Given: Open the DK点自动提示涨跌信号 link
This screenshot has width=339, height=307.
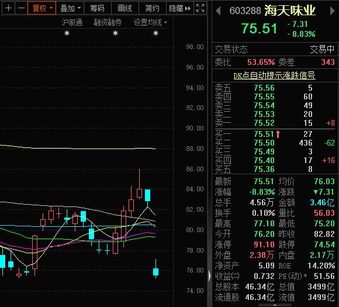Looking at the screenshot, I should [x=274, y=75].
